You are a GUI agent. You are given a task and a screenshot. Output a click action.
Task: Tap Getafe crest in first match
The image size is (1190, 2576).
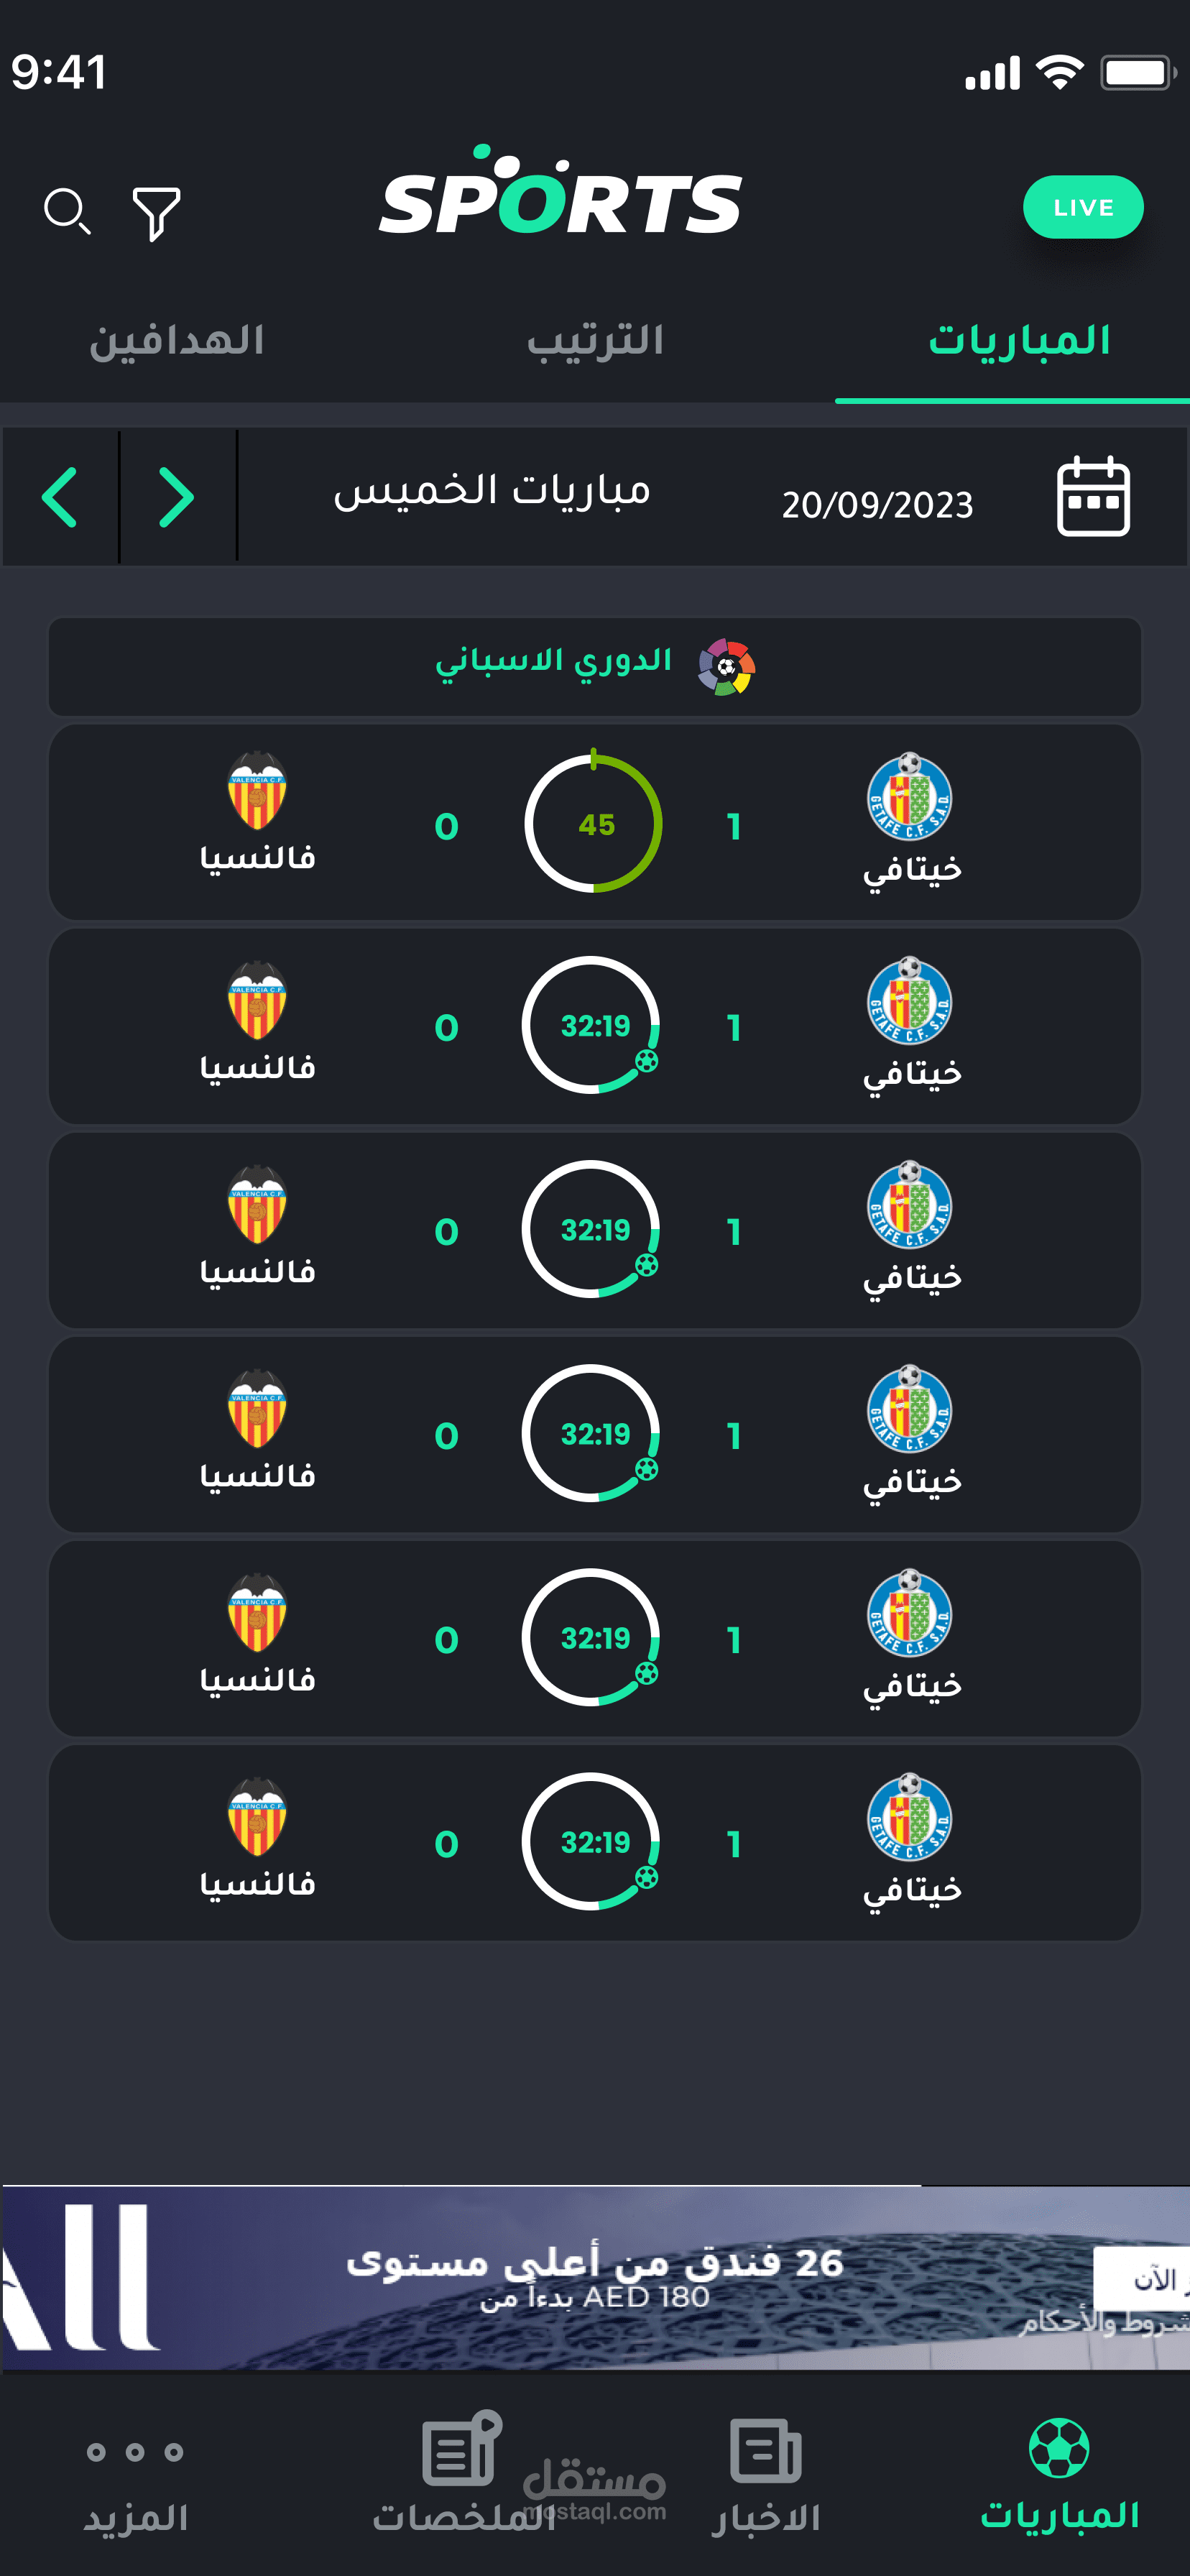click(908, 797)
